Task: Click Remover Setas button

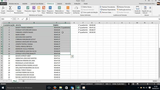Action: pos(105,12)
